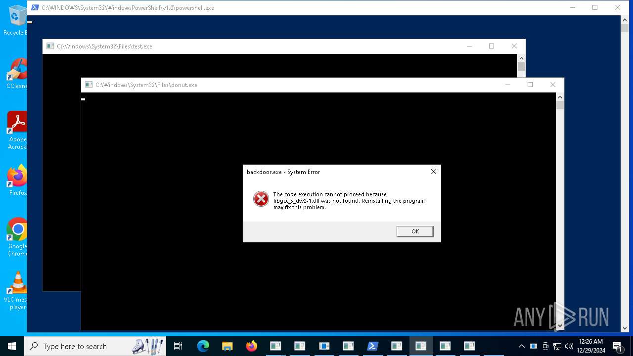Click the test.exe vertical scrollbar thumb

[x=521, y=67]
